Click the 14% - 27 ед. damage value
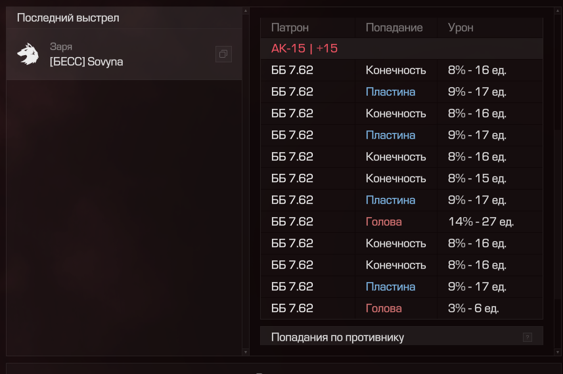563x374 pixels. click(x=481, y=222)
